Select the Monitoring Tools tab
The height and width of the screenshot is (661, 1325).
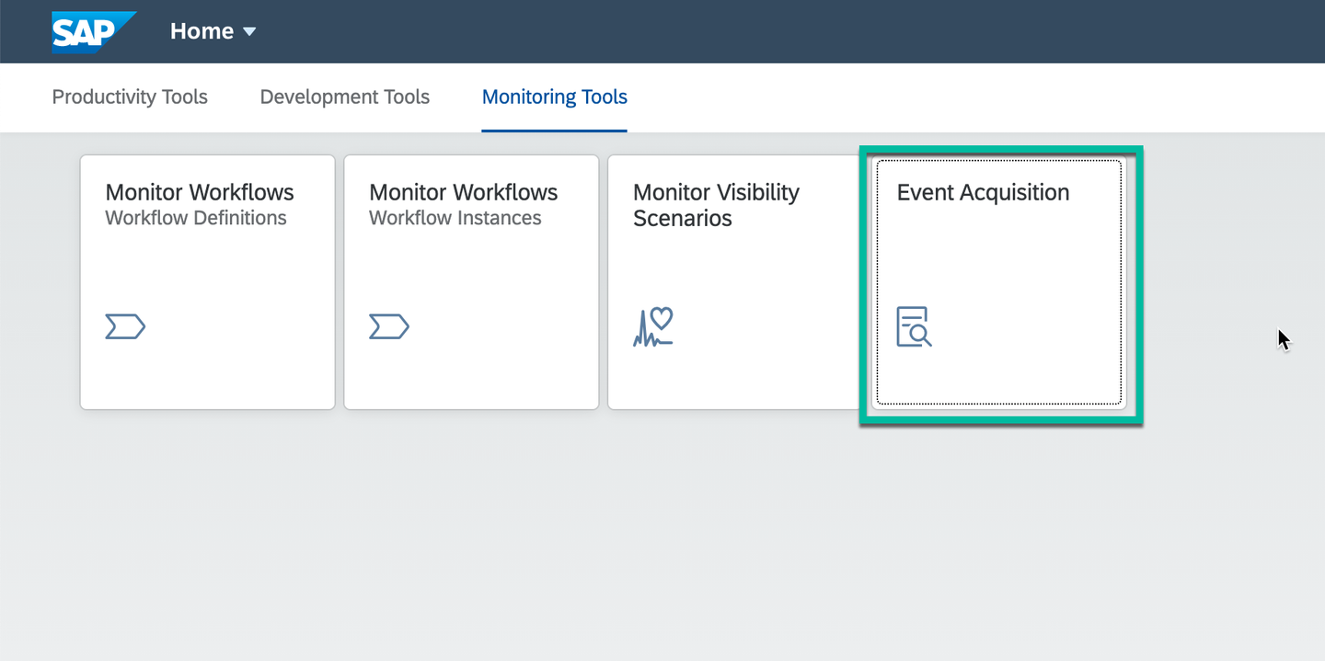(555, 97)
